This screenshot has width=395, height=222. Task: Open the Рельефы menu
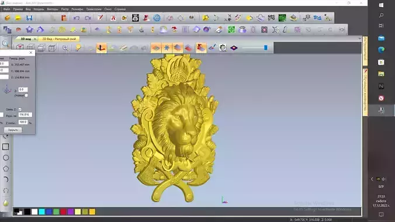pos(77,9)
